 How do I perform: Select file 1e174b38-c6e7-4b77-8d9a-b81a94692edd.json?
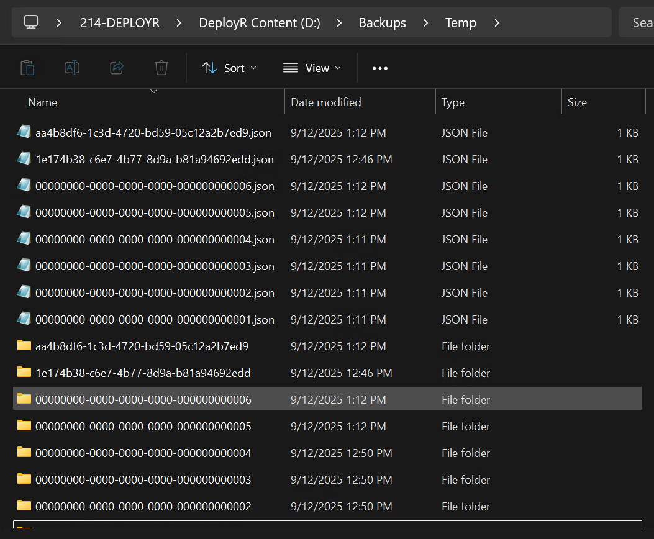click(327, 159)
